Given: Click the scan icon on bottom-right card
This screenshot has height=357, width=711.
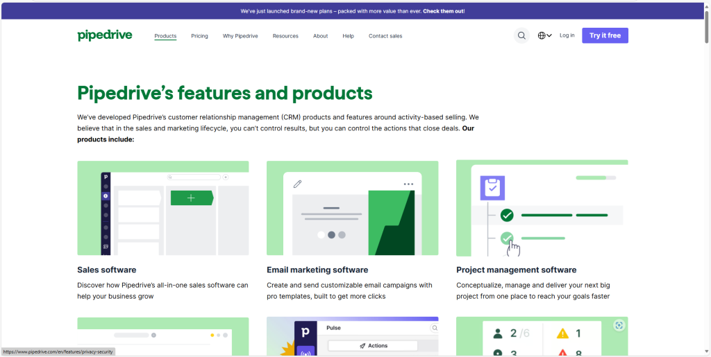Looking at the screenshot, I should click(619, 325).
